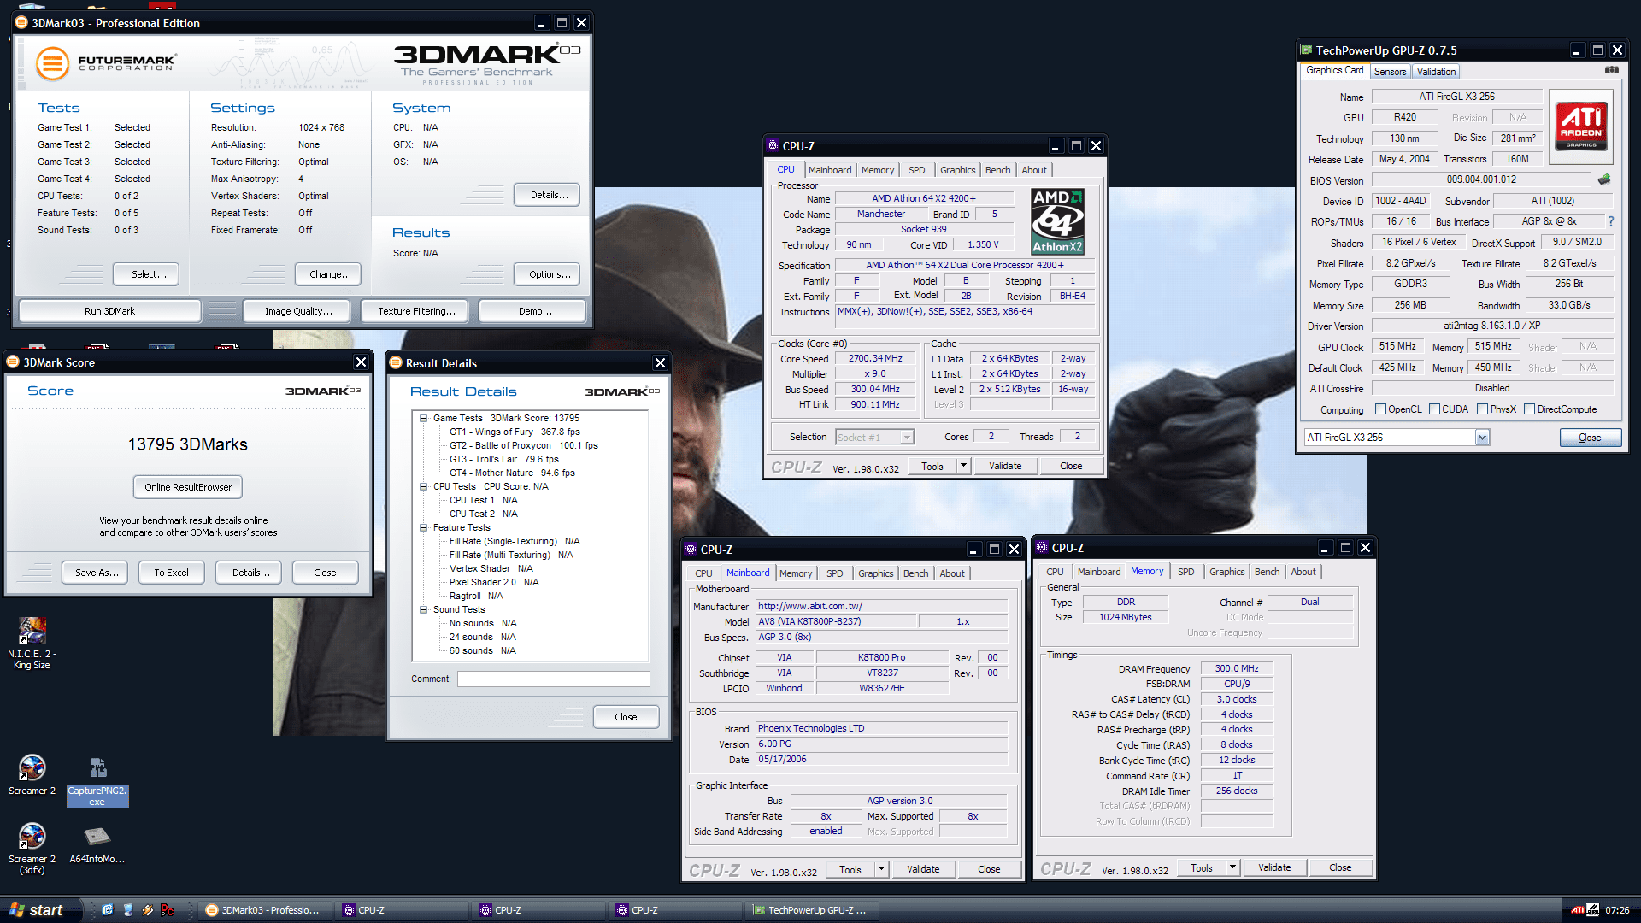This screenshot has height=923, width=1641.
Task: Start the benchmark with Run 3DMark
Action: coord(109,311)
